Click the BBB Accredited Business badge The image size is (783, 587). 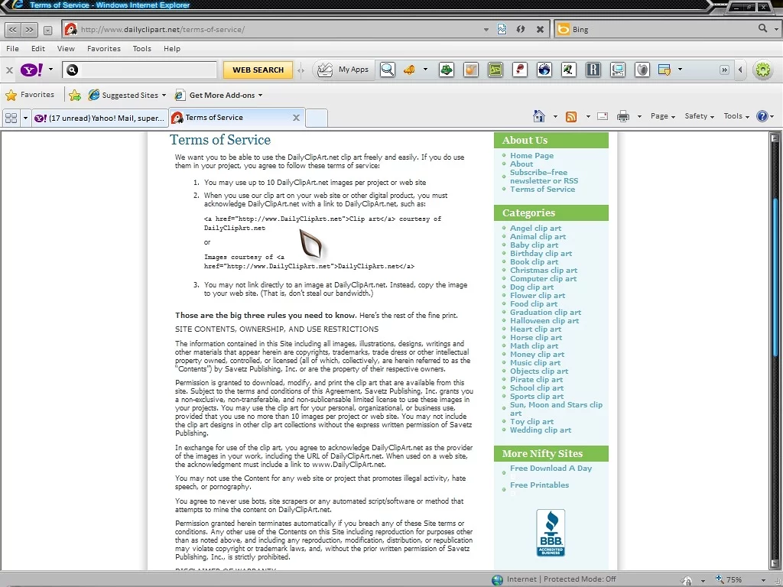click(551, 533)
